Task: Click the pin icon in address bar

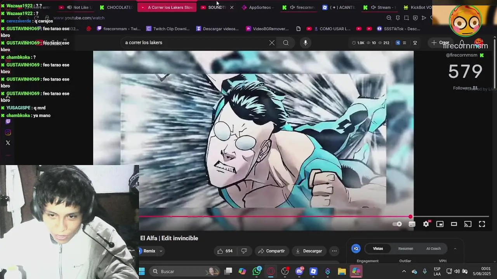Action: pos(398,18)
